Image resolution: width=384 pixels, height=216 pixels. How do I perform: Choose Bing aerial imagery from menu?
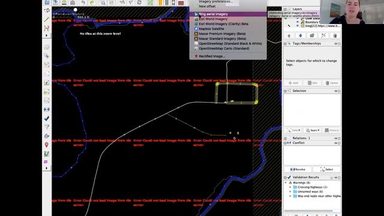pos(228,14)
